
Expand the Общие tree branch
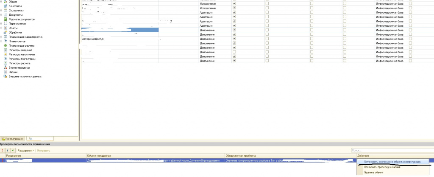click(1, 2)
